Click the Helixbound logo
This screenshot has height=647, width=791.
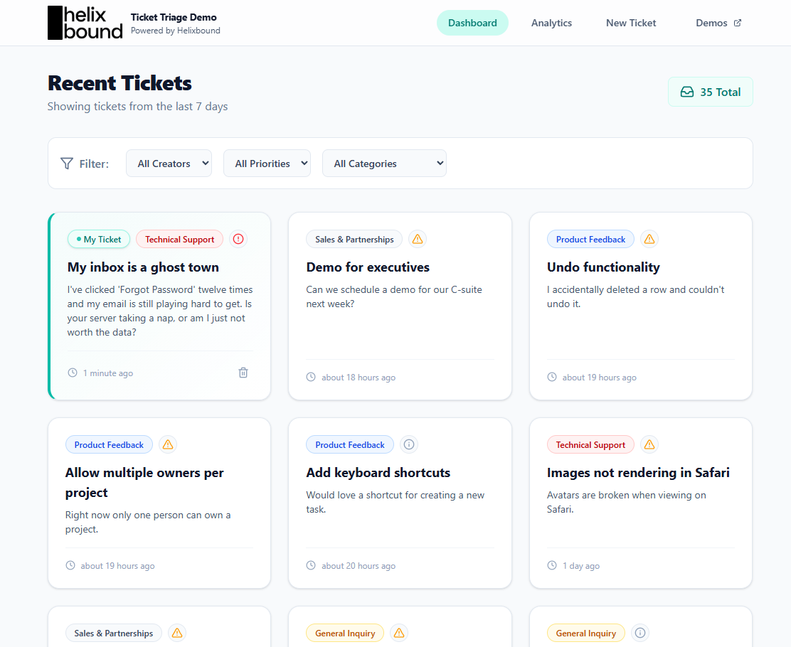(85, 23)
